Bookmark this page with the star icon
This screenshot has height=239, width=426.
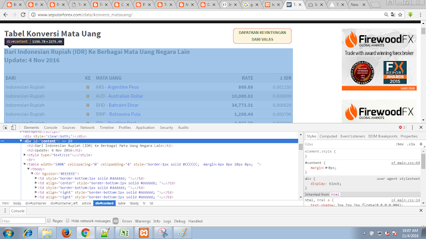point(400,15)
